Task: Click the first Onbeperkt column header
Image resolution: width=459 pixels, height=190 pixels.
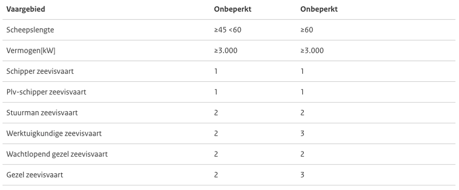Action: tap(233, 9)
